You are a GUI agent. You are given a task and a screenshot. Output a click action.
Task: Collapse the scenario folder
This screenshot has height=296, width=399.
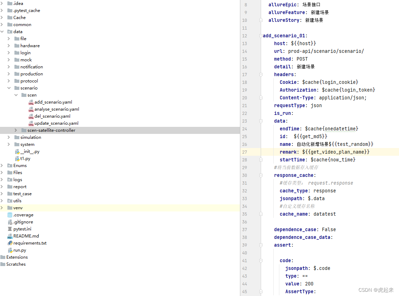(x=9, y=88)
